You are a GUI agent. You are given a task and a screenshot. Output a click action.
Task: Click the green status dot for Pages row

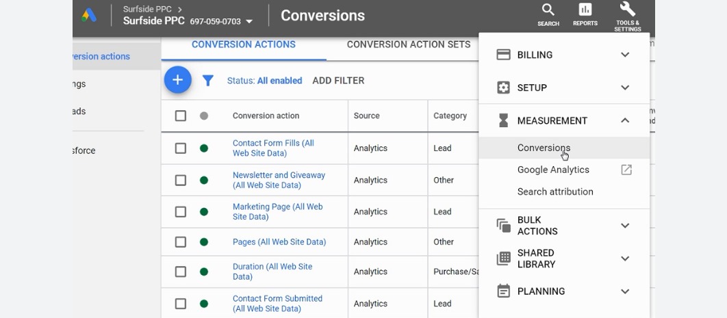click(203, 242)
